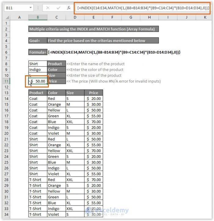This screenshot has width=214, height=221.
Task: Select column H header
Action: (x=149, y=17)
